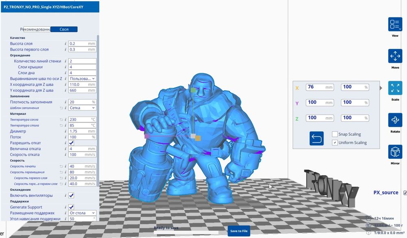Image resolution: width=407 pixels, height=238 pixels.
Task: Reset Температура стола value
Action: (61, 125)
